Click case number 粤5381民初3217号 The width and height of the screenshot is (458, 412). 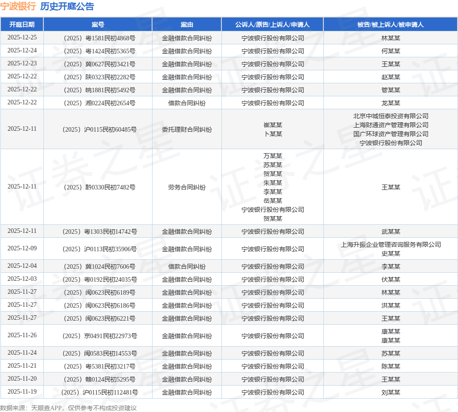pyautogui.click(x=100, y=366)
